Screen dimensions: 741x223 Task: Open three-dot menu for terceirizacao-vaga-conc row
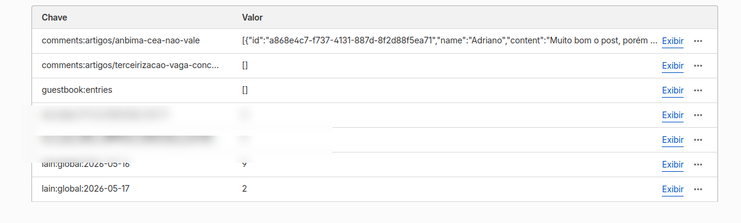pos(698,66)
